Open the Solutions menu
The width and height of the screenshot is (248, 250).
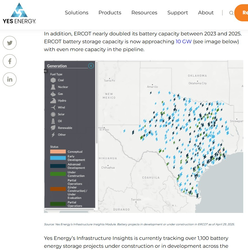[x=77, y=13]
